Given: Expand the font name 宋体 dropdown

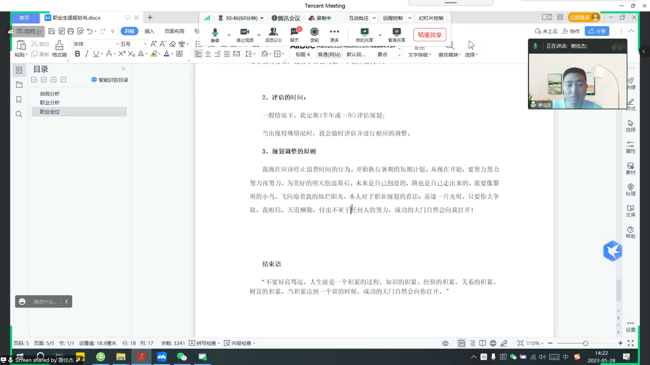Looking at the screenshot, I should click(x=117, y=44).
